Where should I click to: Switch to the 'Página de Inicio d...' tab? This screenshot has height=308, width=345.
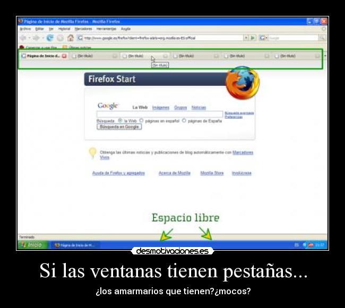tap(44, 56)
